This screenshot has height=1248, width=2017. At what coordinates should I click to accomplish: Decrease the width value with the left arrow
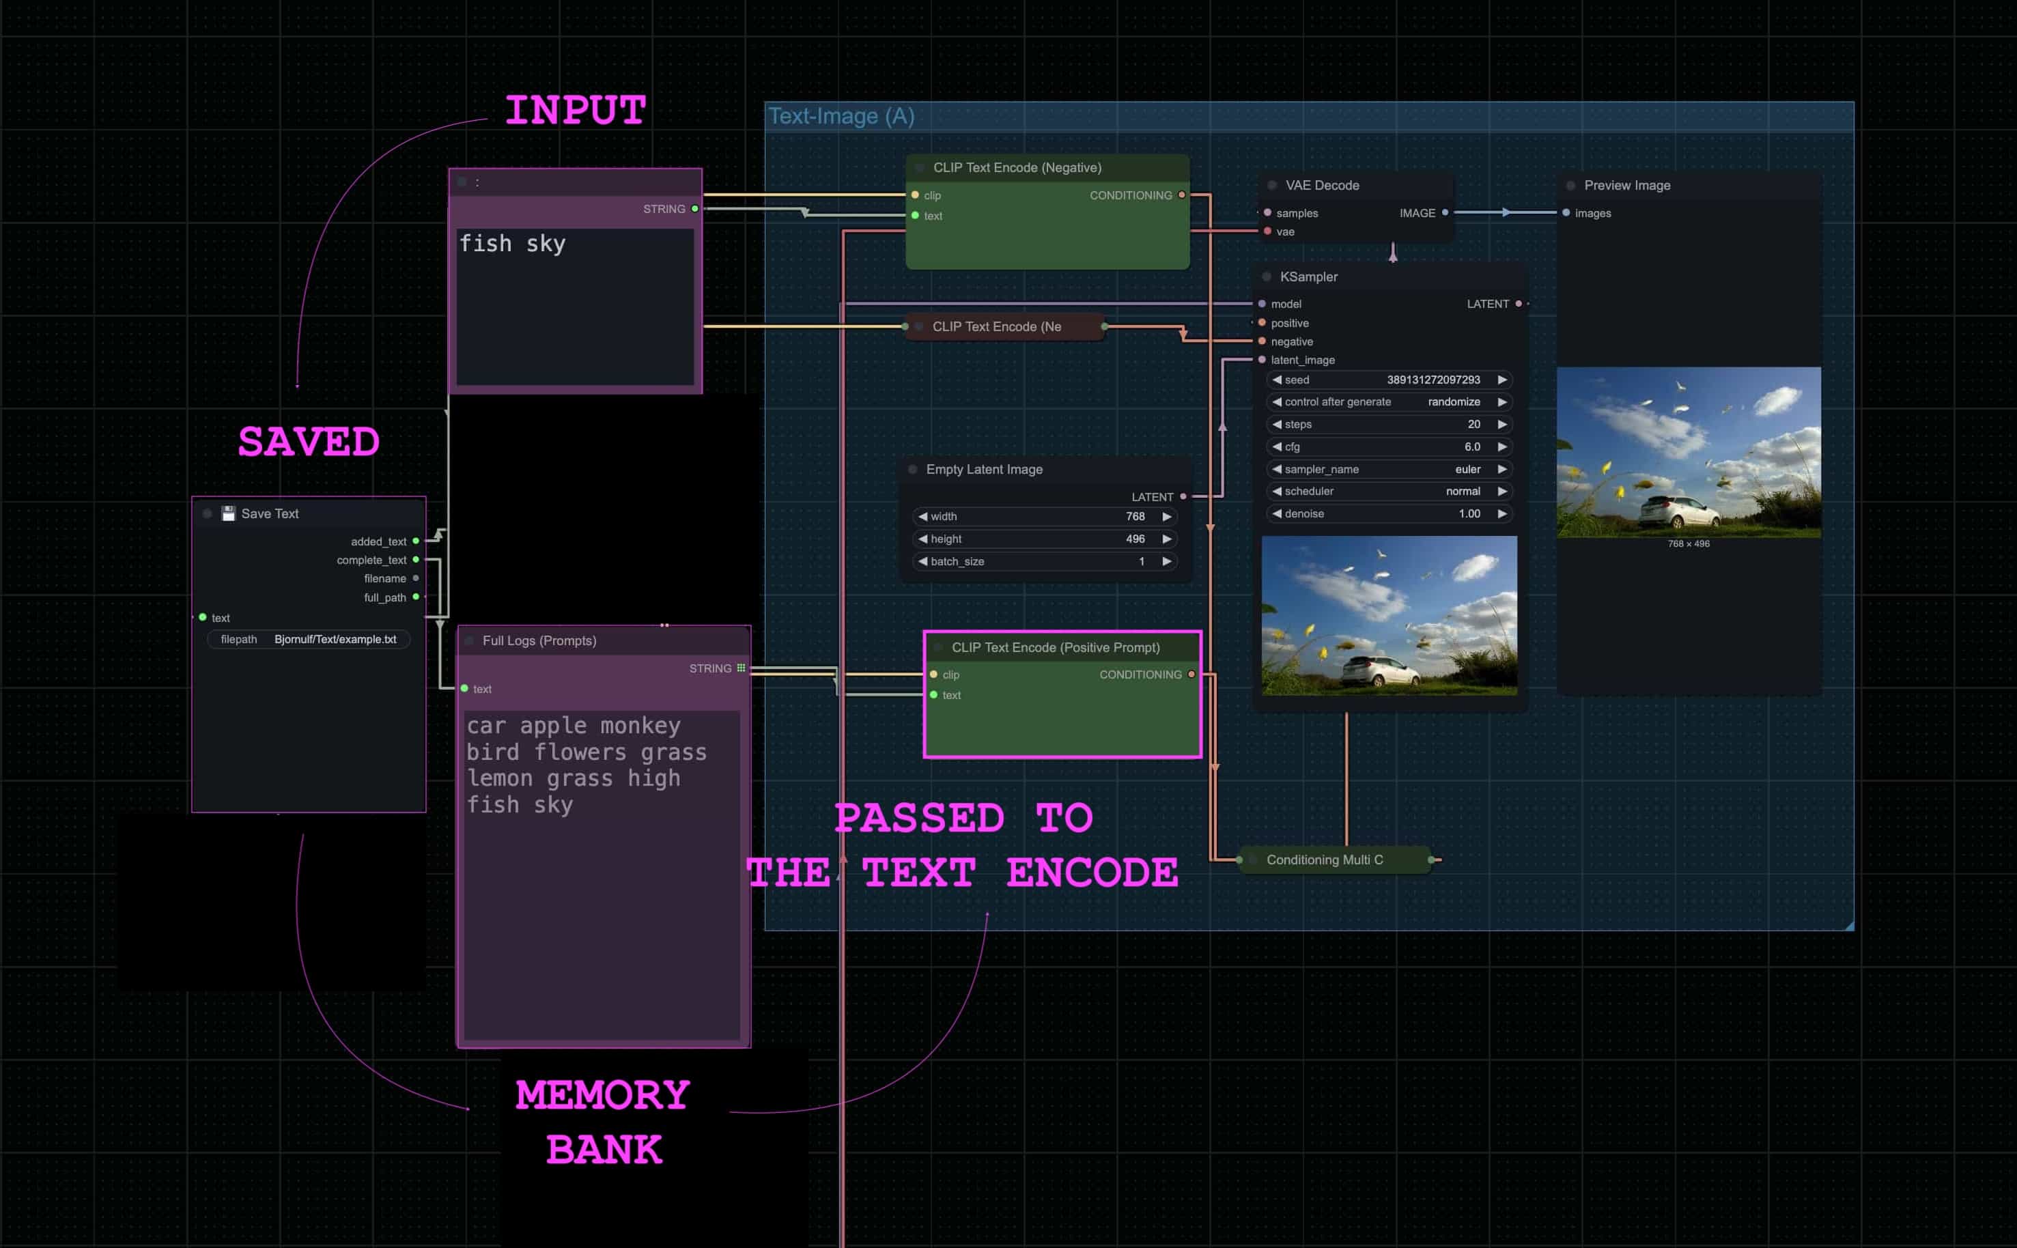(x=922, y=517)
